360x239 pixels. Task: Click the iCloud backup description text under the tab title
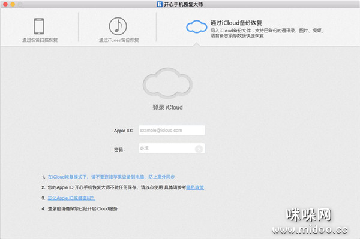click(267, 33)
